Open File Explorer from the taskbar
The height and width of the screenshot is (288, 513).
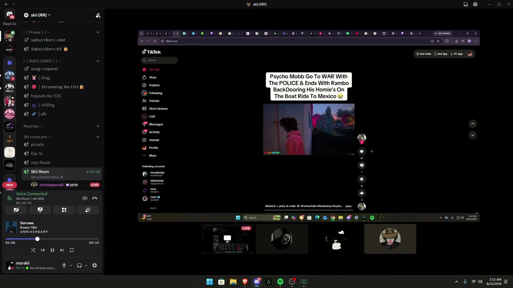pos(233,282)
